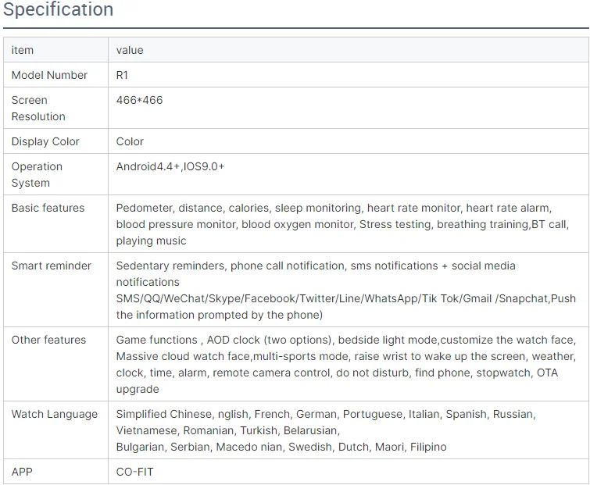Click the 'Color' display value cell
This screenshot has height=485, width=590.
pos(130,141)
